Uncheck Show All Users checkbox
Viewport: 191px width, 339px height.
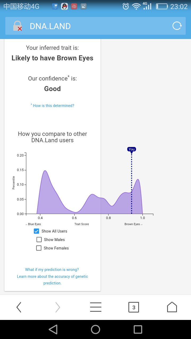(x=37, y=231)
